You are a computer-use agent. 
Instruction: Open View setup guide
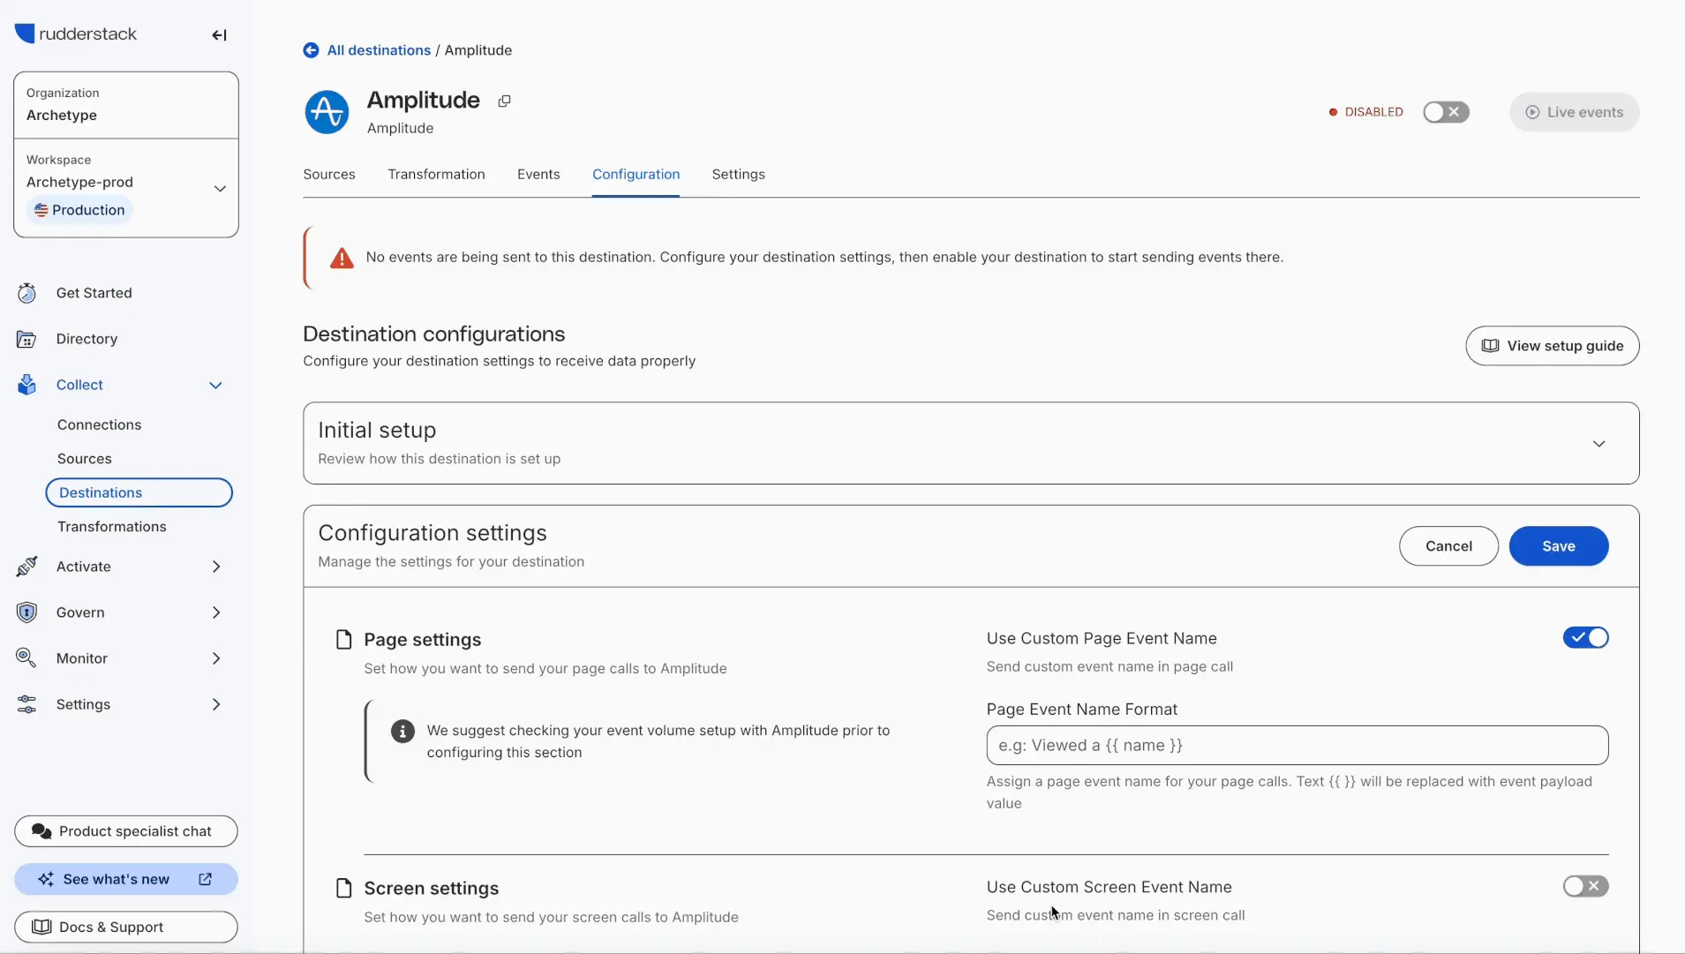point(1552,346)
